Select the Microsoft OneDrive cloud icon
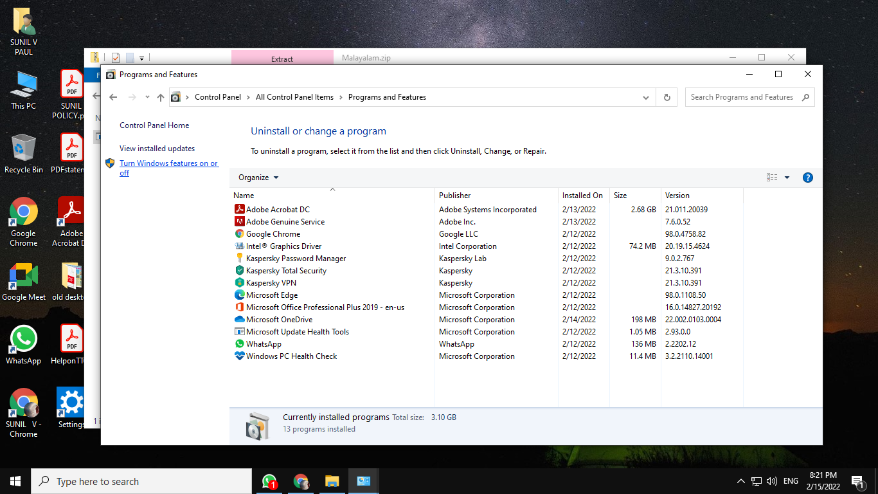This screenshot has height=494, width=878. click(240, 319)
